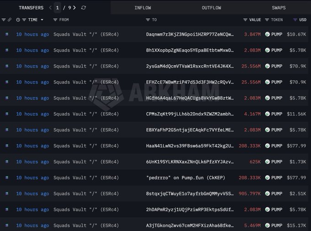Open the TOKEN column filter

click(267, 20)
